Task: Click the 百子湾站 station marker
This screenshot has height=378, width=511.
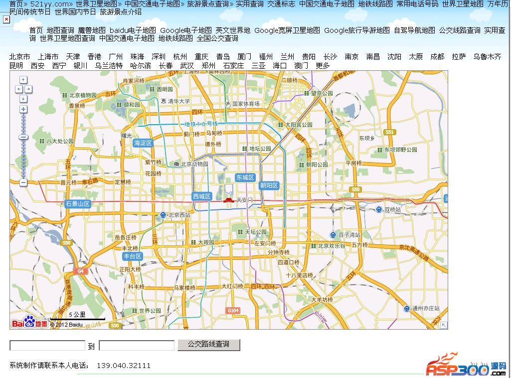Action: (x=333, y=234)
